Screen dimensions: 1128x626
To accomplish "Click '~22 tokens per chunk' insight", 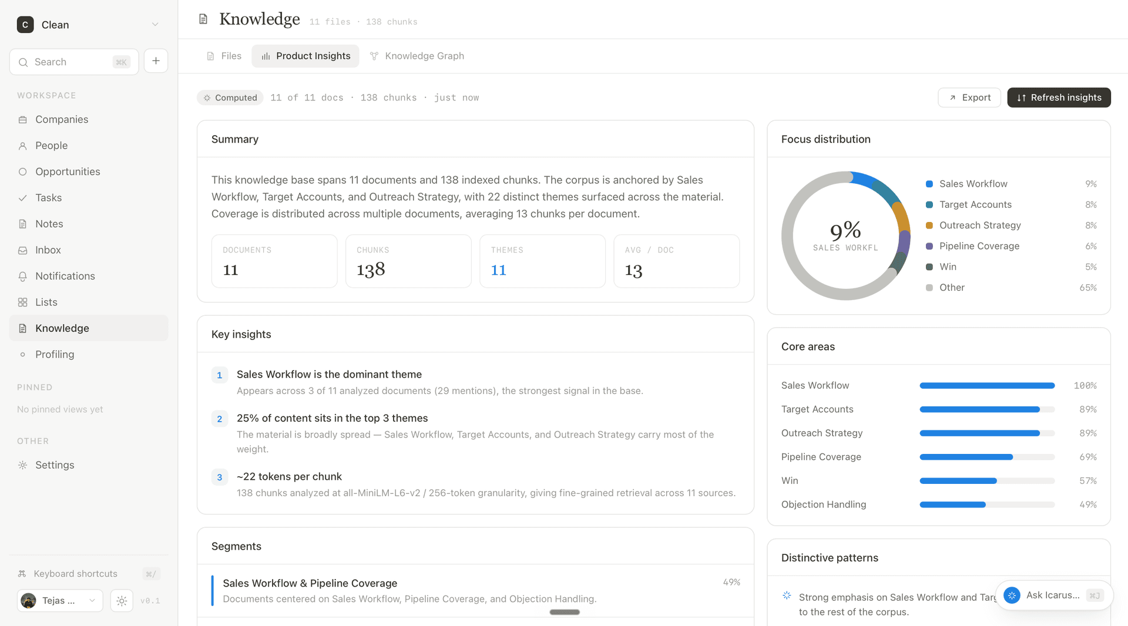I will (x=289, y=477).
